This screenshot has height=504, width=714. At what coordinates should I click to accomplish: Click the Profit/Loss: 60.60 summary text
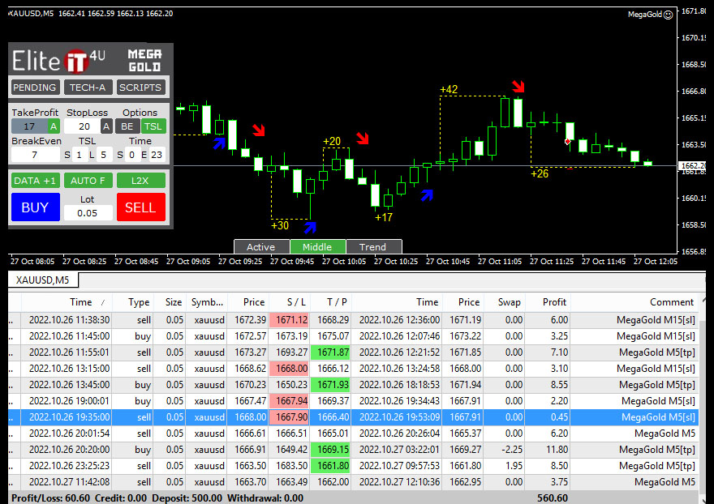(50, 498)
